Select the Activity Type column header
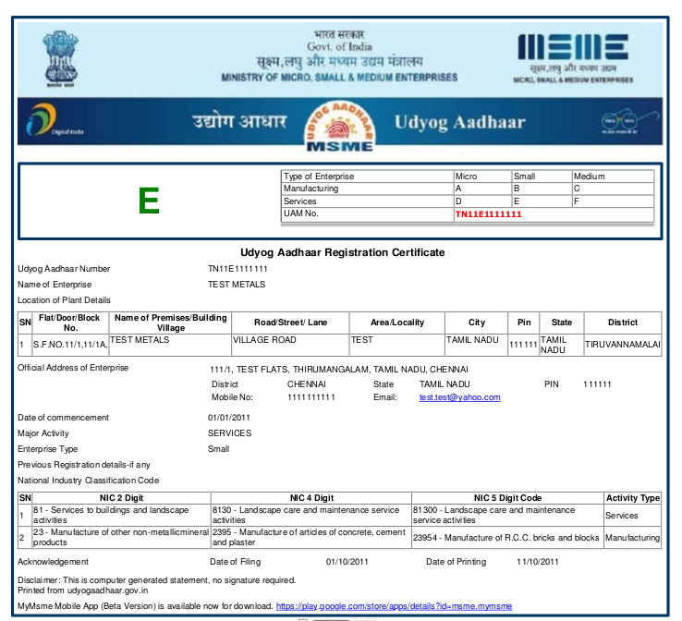Viewport: 682px width, 621px height. tap(632, 498)
